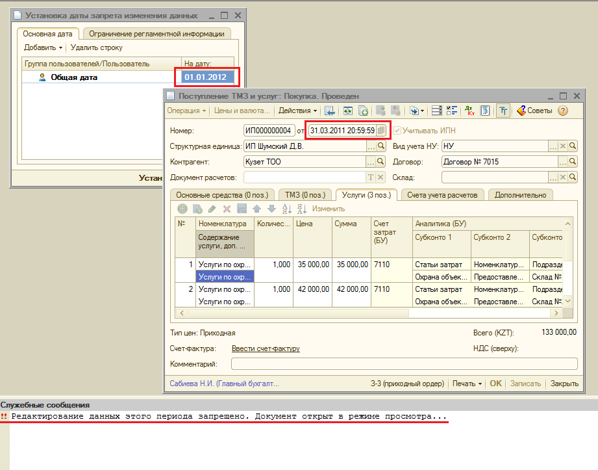Screen dimensions: 598x470
Task: Open the Добавить dropdown in date restriction window
Action: pyautogui.click(x=43, y=47)
